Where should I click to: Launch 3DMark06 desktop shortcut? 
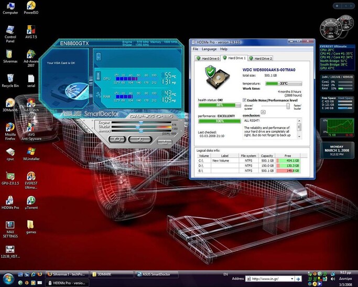click(10, 105)
